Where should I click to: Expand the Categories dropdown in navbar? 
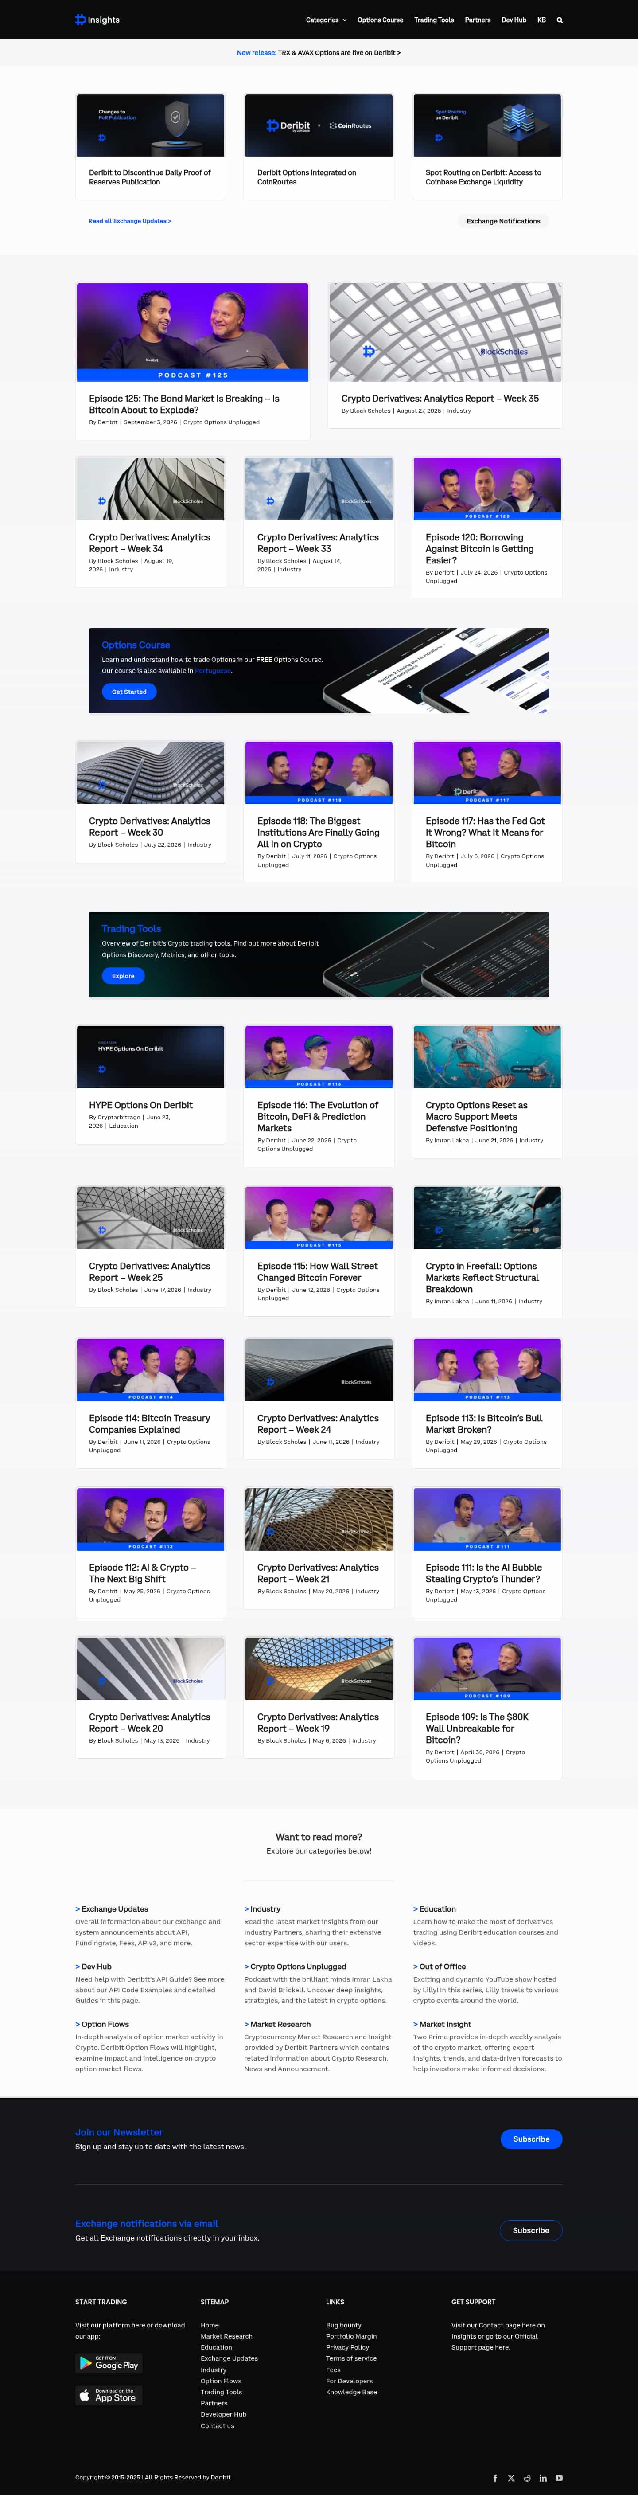point(325,20)
